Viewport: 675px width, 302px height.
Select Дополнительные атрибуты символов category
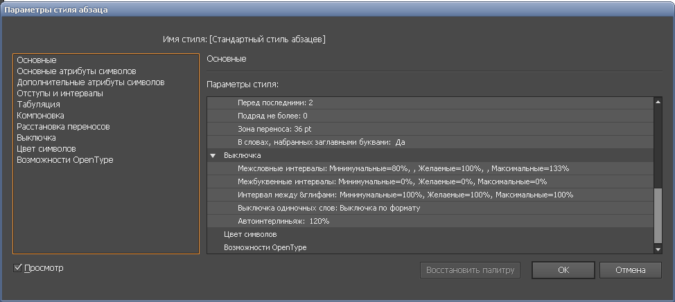[x=90, y=82]
